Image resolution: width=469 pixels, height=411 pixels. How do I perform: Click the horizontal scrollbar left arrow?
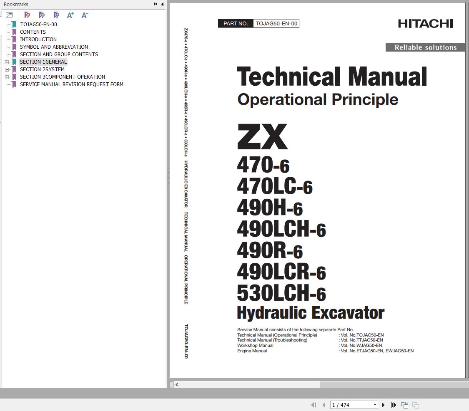[177, 384]
